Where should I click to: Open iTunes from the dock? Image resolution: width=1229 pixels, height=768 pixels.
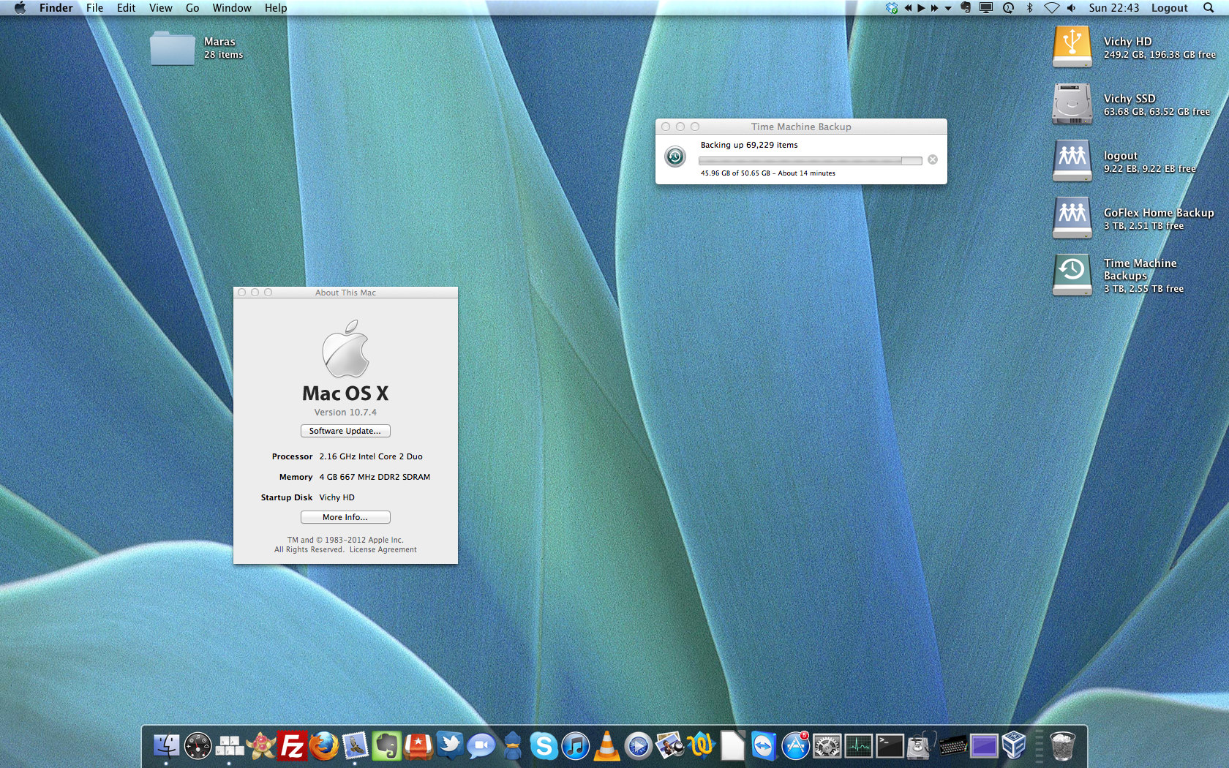click(576, 746)
